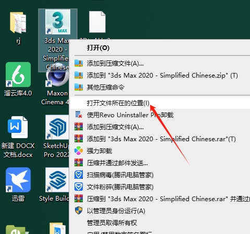Click the WinRAR icon beside 压缩并通过邮件发送

[x=79, y=163]
